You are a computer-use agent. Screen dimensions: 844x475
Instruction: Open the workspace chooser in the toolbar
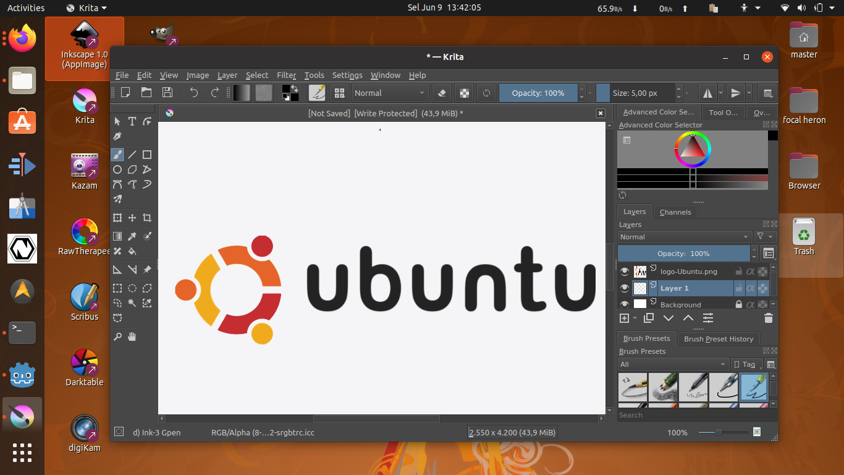pos(768,93)
